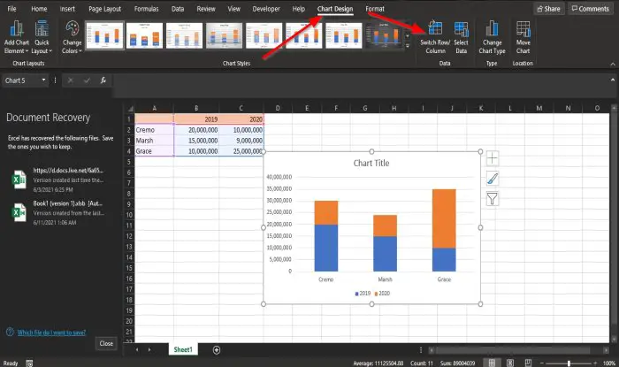Collapse the ribbon
Image resolution: width=619 pixels, height=367 pixels.
point(613,64)
